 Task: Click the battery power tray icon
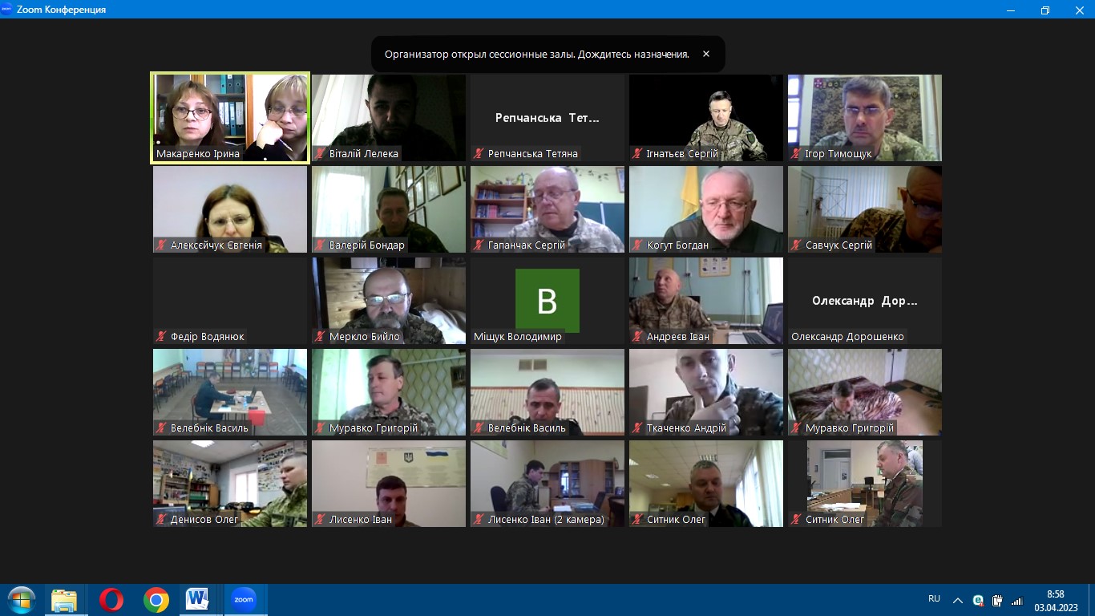tap(997, 600)
